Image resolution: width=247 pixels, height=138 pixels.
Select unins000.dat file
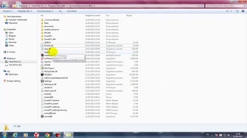pyautogui.click(x=50, y=113)
